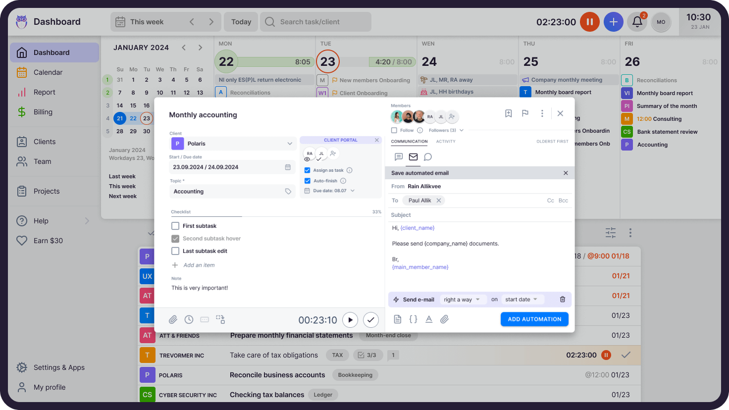Expand the Followers (3) list

462,130
